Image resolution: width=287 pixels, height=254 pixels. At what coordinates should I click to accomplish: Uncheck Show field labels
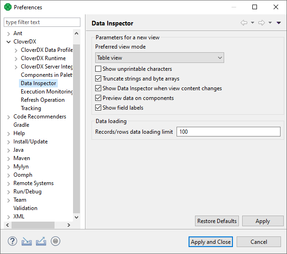click(98, 108)
